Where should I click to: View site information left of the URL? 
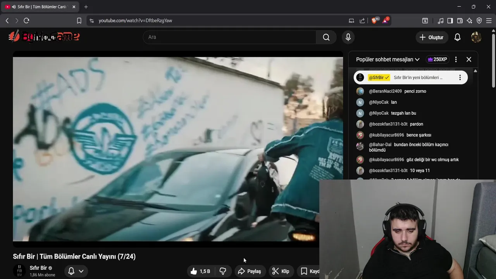pyautogui.click(x=91, y=21)
